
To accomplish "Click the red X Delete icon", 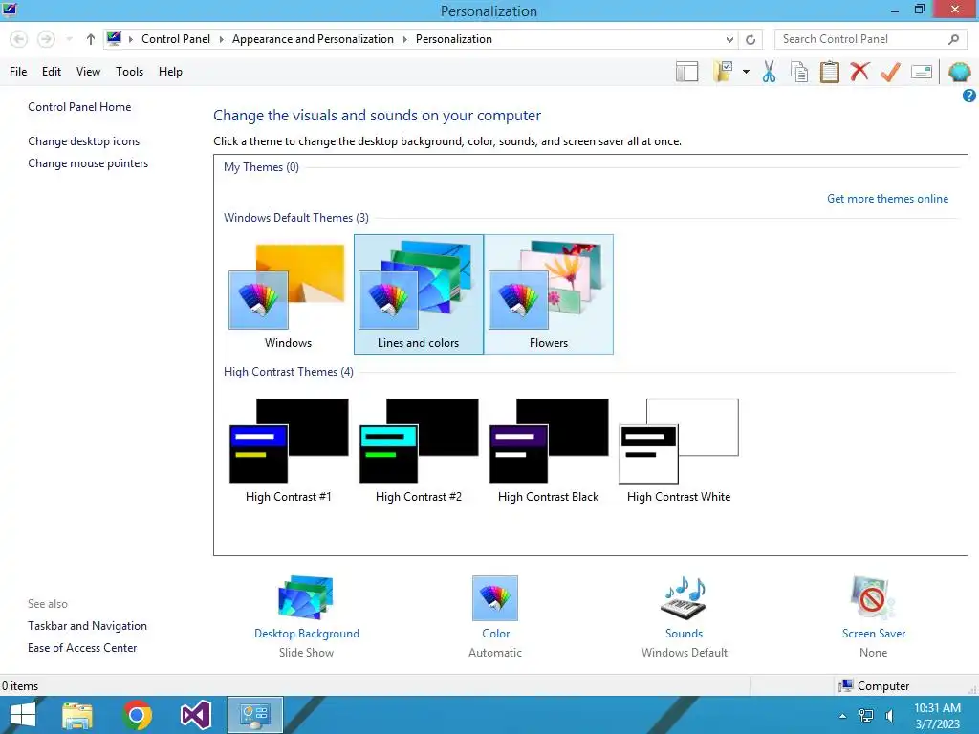I will coord(859,71).
